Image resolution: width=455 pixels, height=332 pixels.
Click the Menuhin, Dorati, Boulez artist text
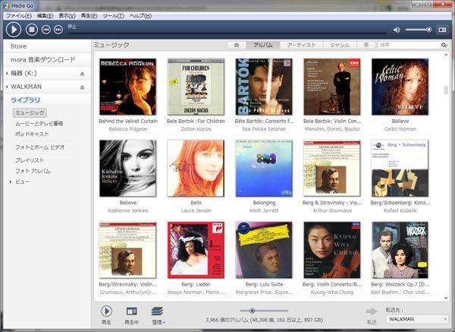click(332, 129)
